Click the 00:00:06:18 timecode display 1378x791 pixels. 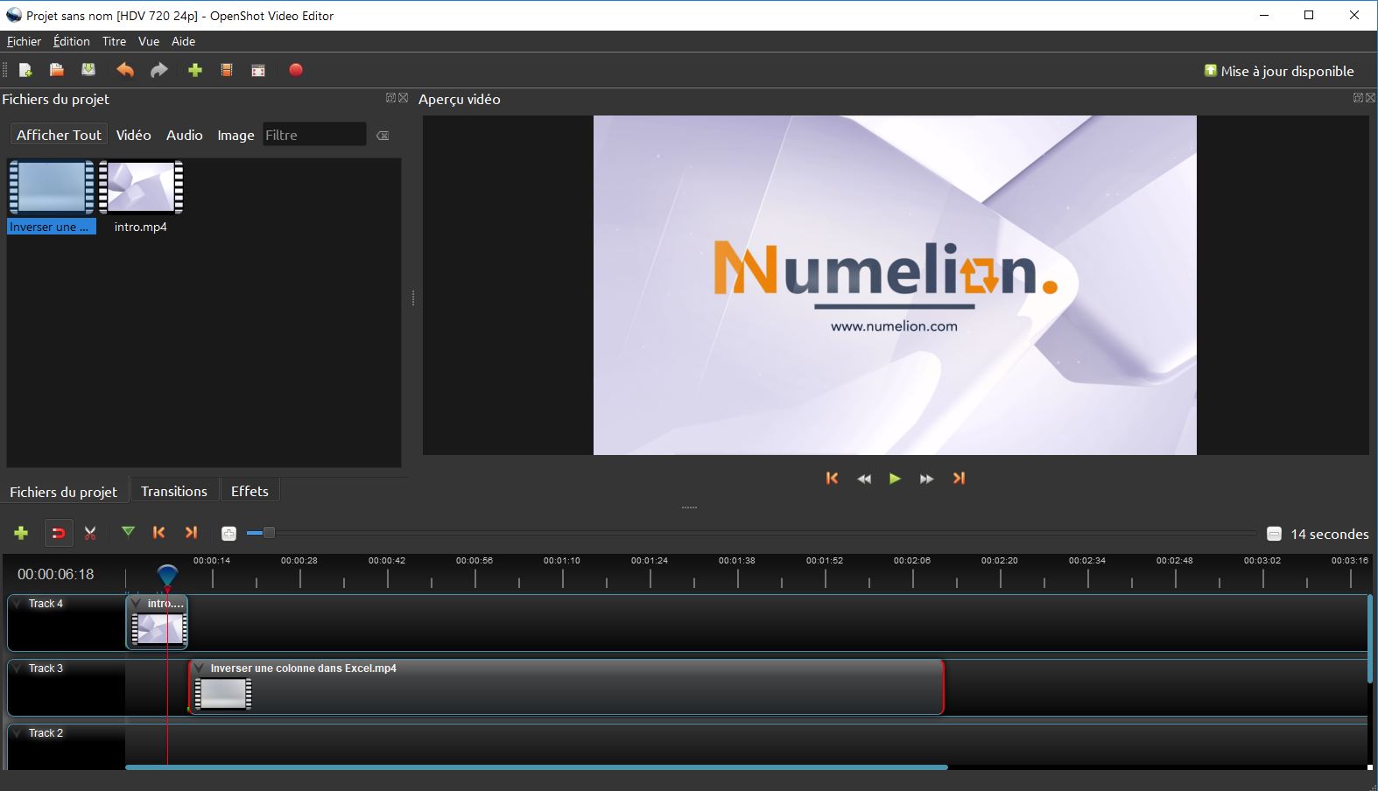pyautogui.click(x=55, y=574)
